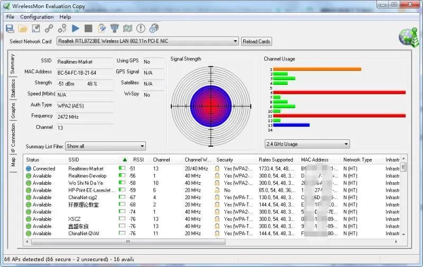Switch to the Graphs side tab
Viewport: 423px width, 267px height.
pyautogui.click(x=12, y=111)
